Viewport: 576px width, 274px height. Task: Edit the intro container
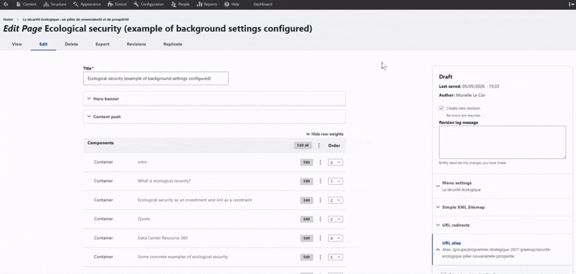coord(307,162)
